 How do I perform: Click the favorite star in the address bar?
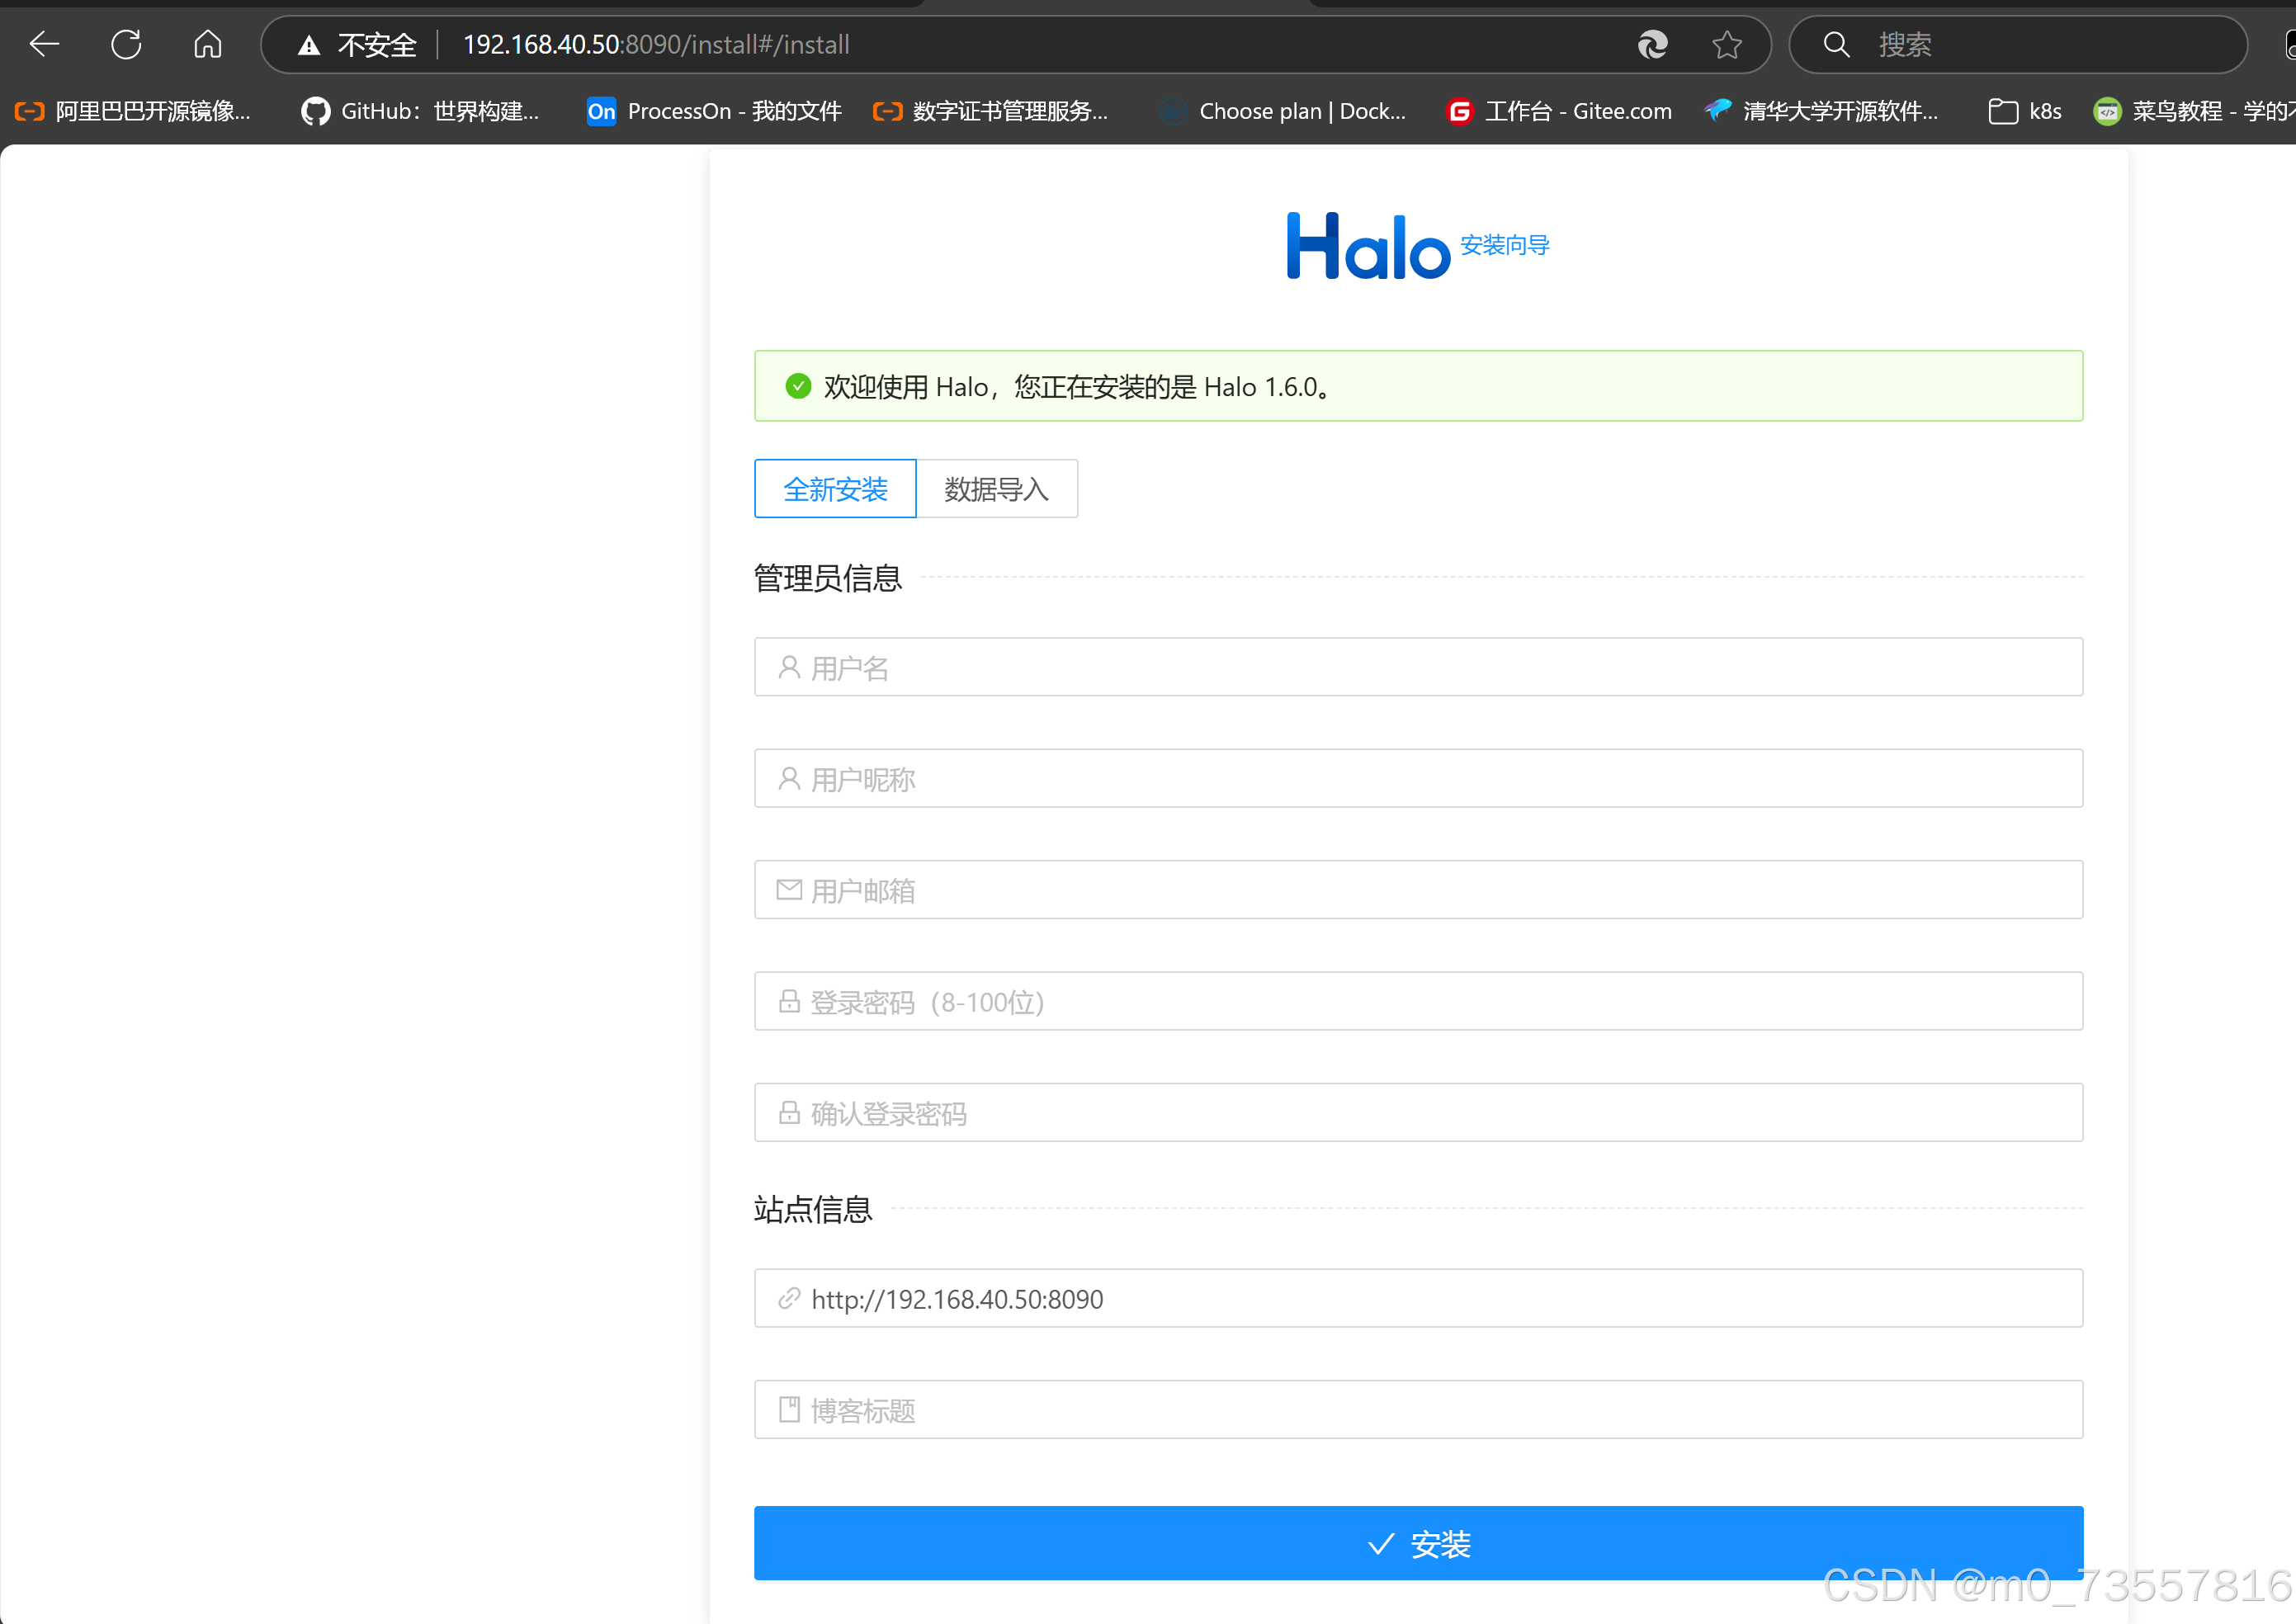click(1727, 44)
